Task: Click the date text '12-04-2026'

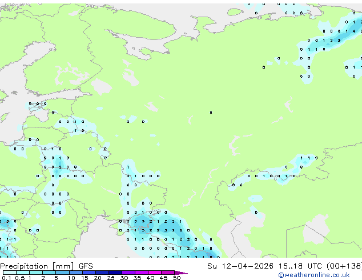Action: pos(247,266)
